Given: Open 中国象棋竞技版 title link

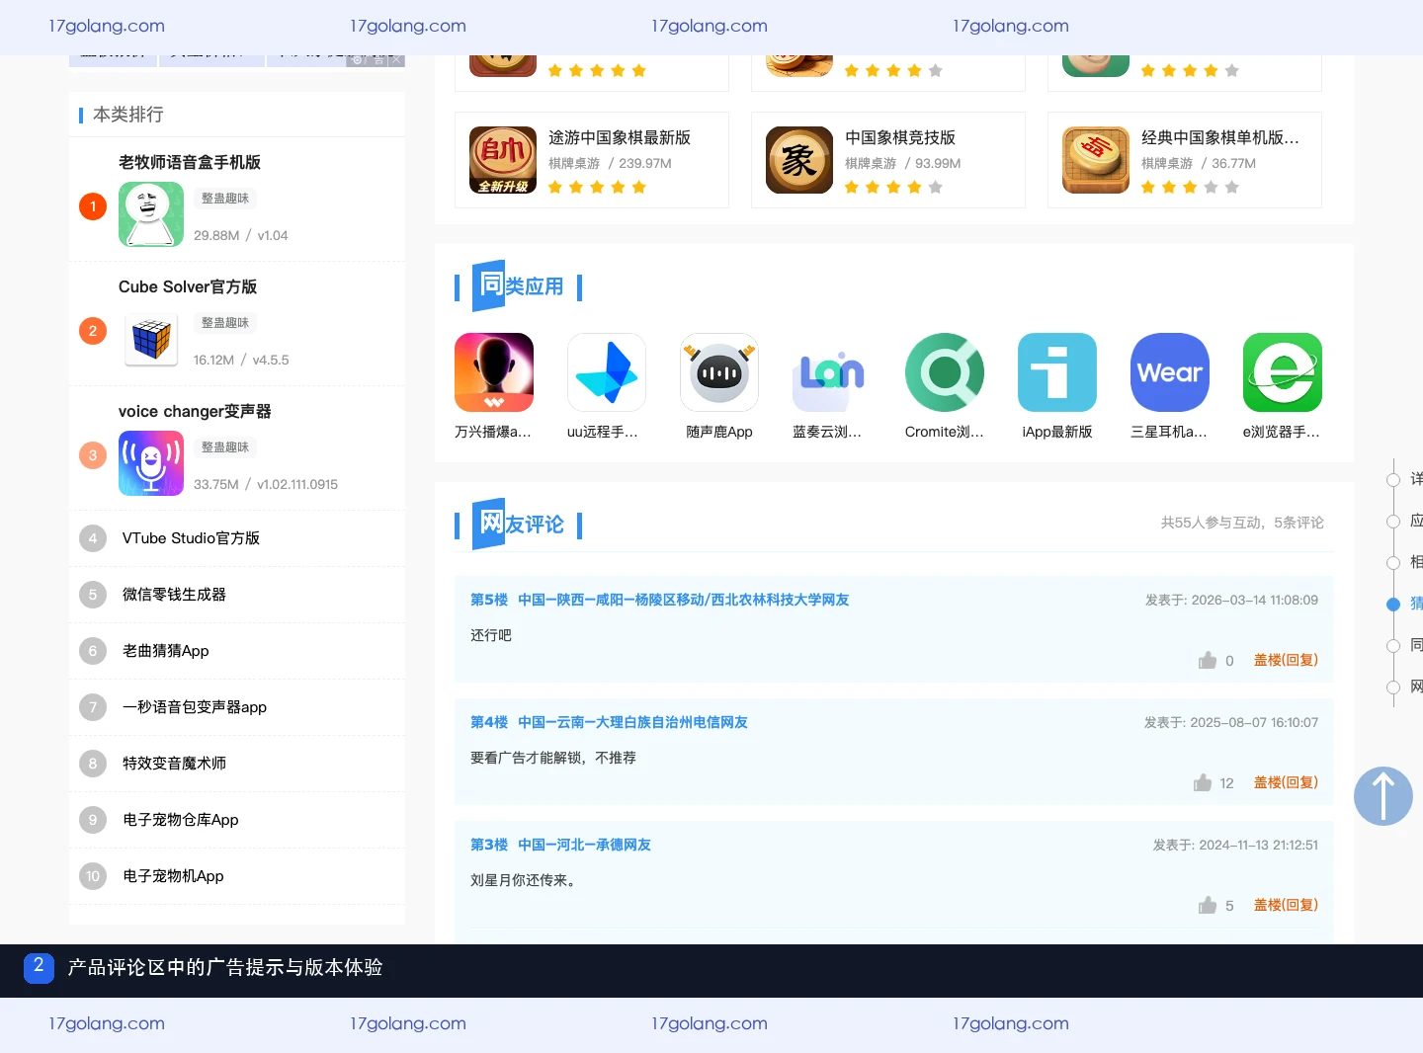Looking at the screenshot, I should click(900, 137).
